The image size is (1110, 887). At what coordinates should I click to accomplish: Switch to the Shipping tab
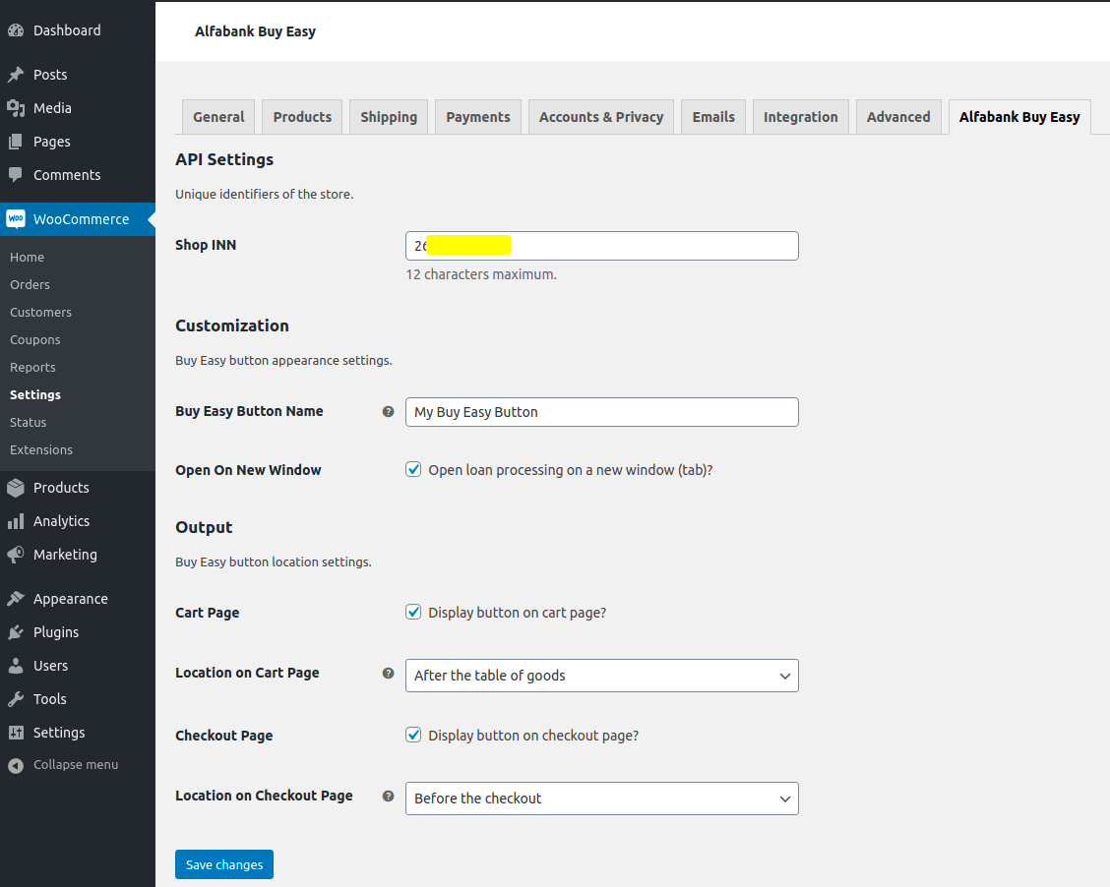[389, 117]
